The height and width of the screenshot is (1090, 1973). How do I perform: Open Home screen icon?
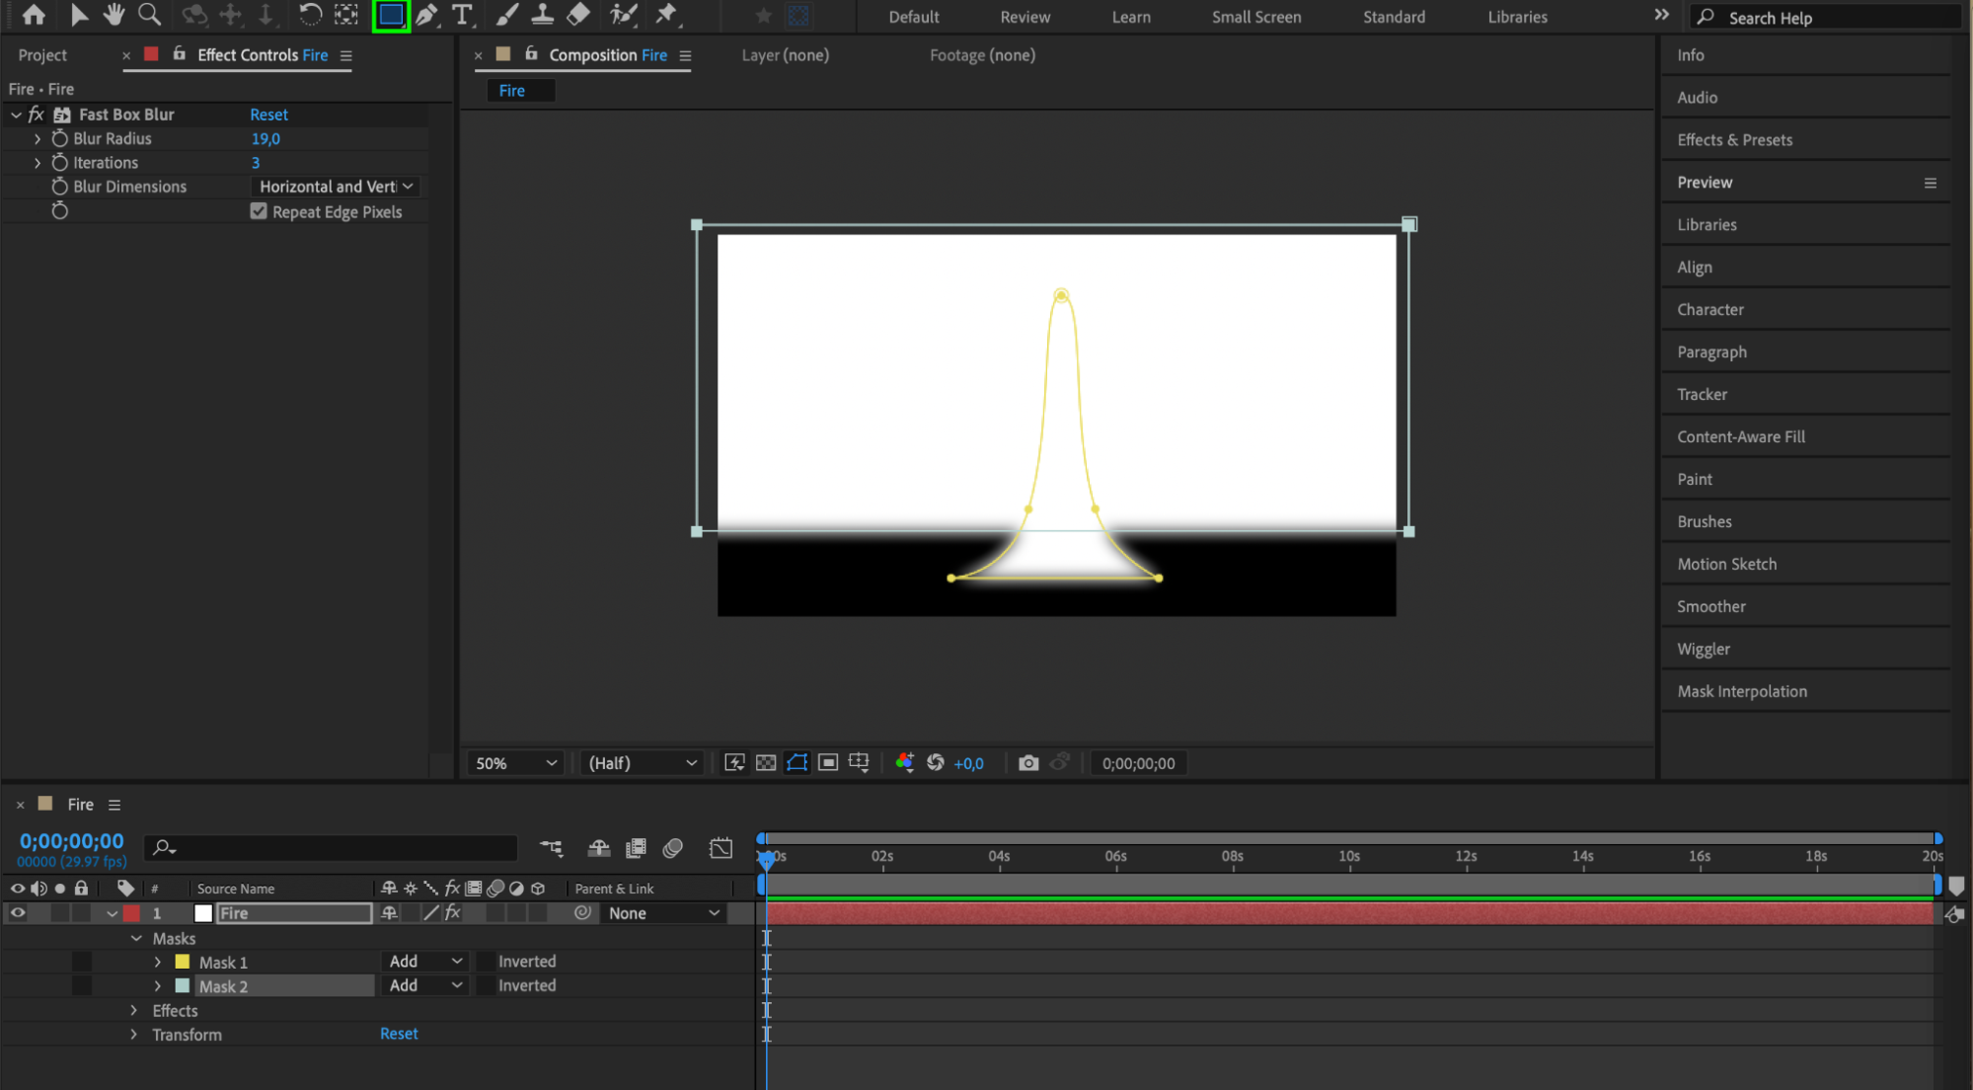34,15
